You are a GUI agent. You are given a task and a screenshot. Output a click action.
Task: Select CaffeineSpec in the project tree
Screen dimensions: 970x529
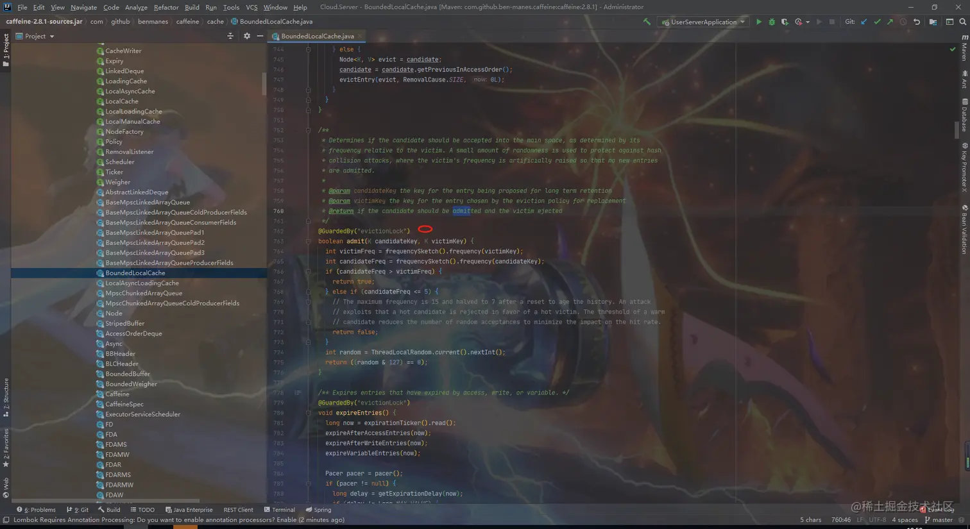coord(124,404)
